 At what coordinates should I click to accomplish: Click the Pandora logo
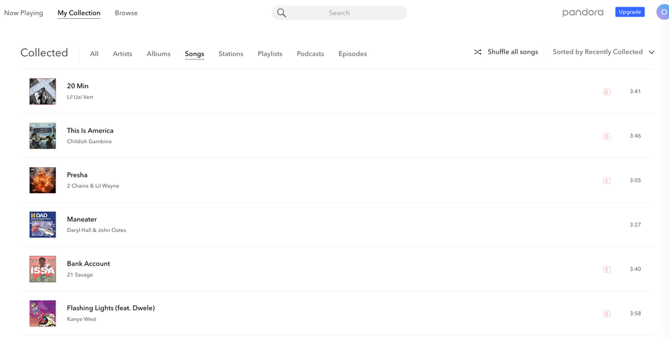(583, 12)
